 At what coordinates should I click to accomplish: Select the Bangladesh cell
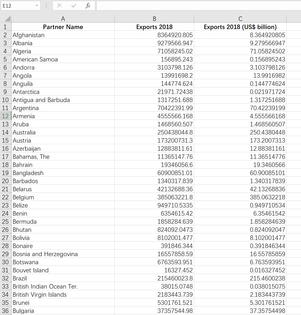coord(63,173)
